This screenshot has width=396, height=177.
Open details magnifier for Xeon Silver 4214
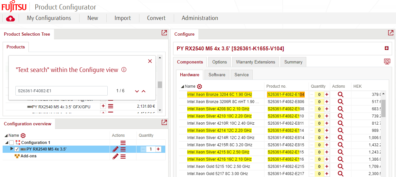[340, 130]
